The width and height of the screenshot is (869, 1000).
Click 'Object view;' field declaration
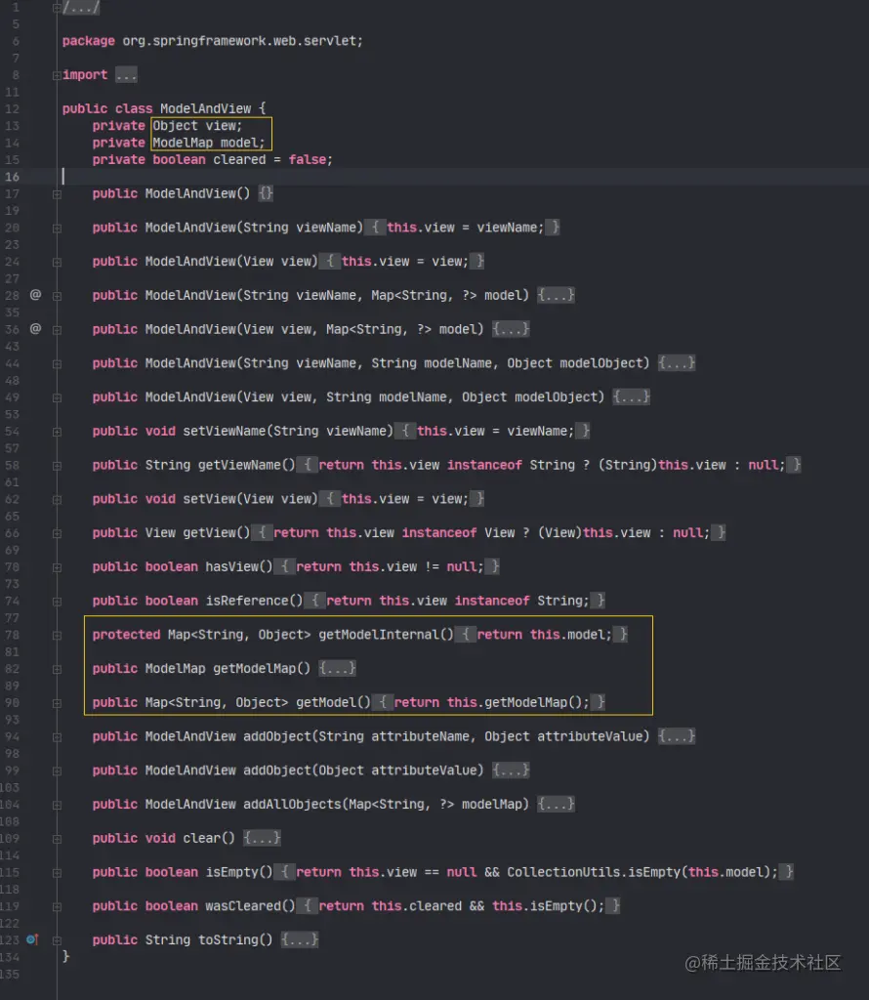pos(197,126)
